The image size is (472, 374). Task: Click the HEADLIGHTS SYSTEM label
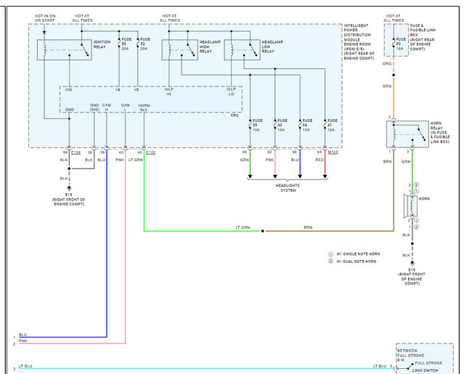point(288,188)
